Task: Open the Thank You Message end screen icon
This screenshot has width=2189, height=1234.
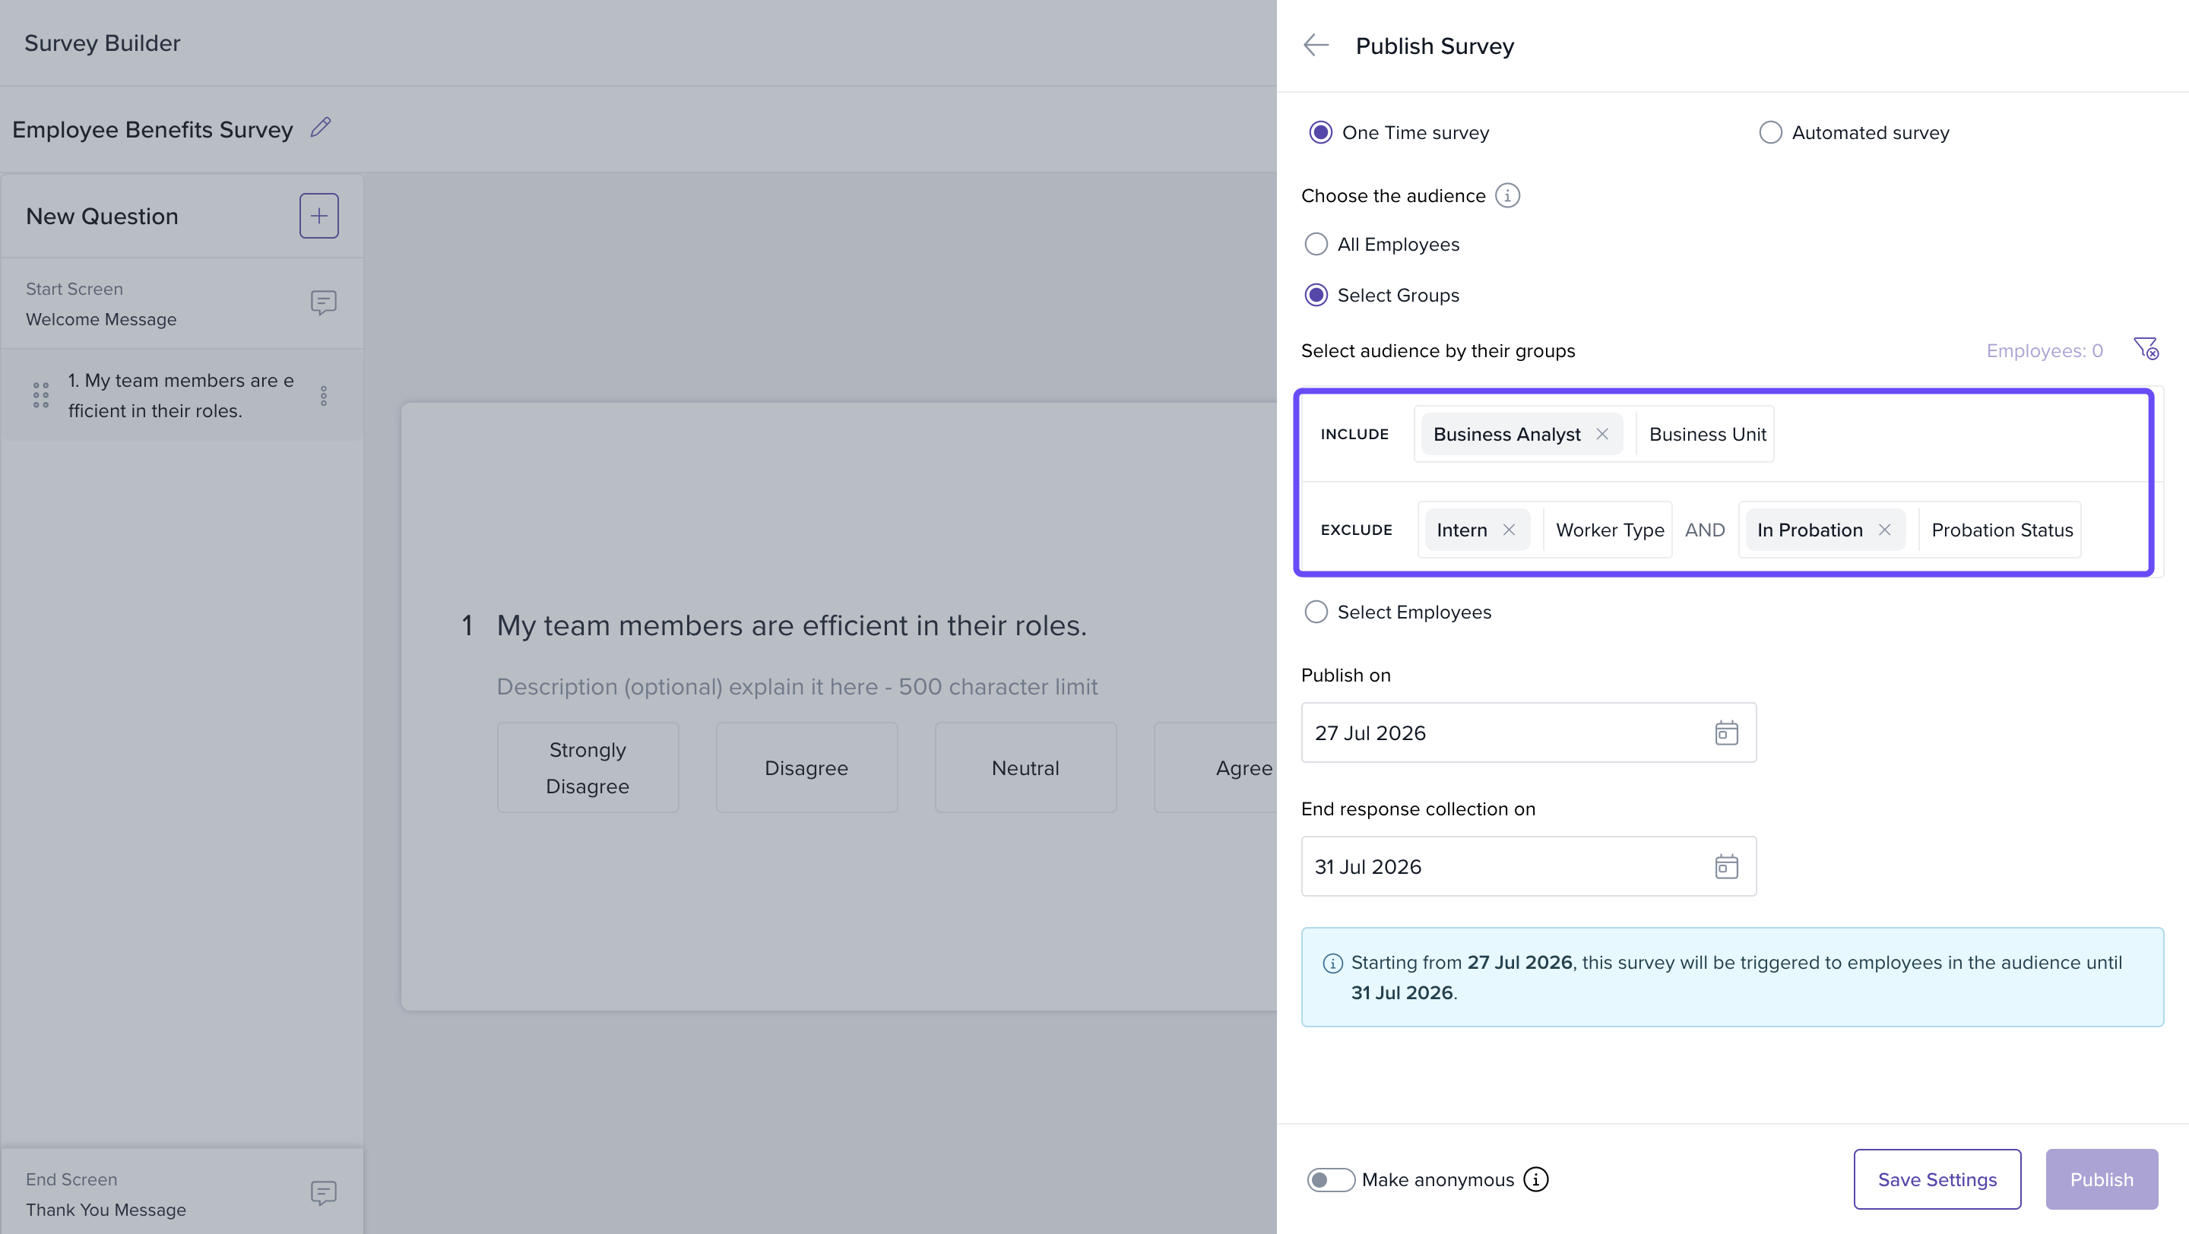Action: tap(323, 1193)
